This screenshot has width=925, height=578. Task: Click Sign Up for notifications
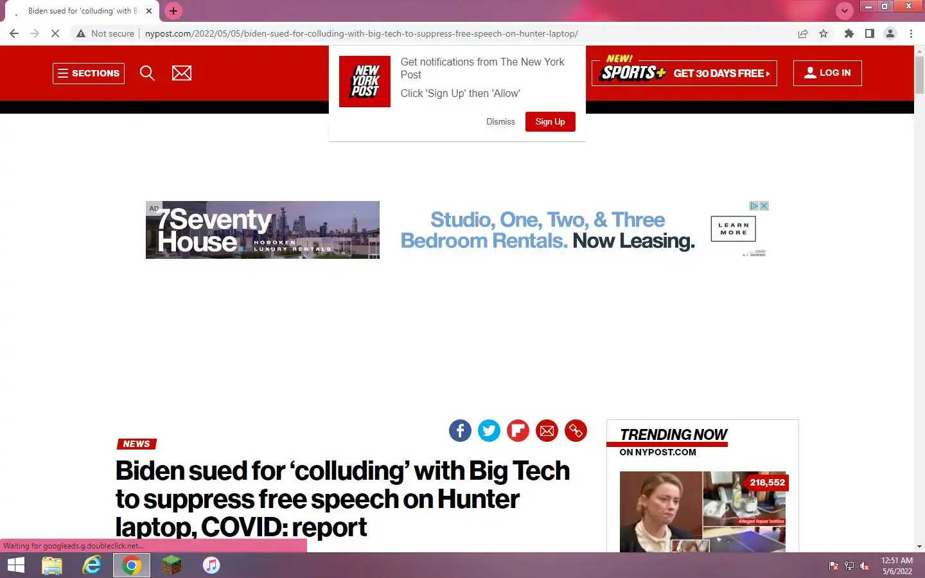click(x=550, y=121)
